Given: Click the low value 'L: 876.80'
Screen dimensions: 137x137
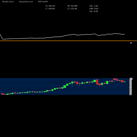Looking at the screenshot, I should click(72, 9).
